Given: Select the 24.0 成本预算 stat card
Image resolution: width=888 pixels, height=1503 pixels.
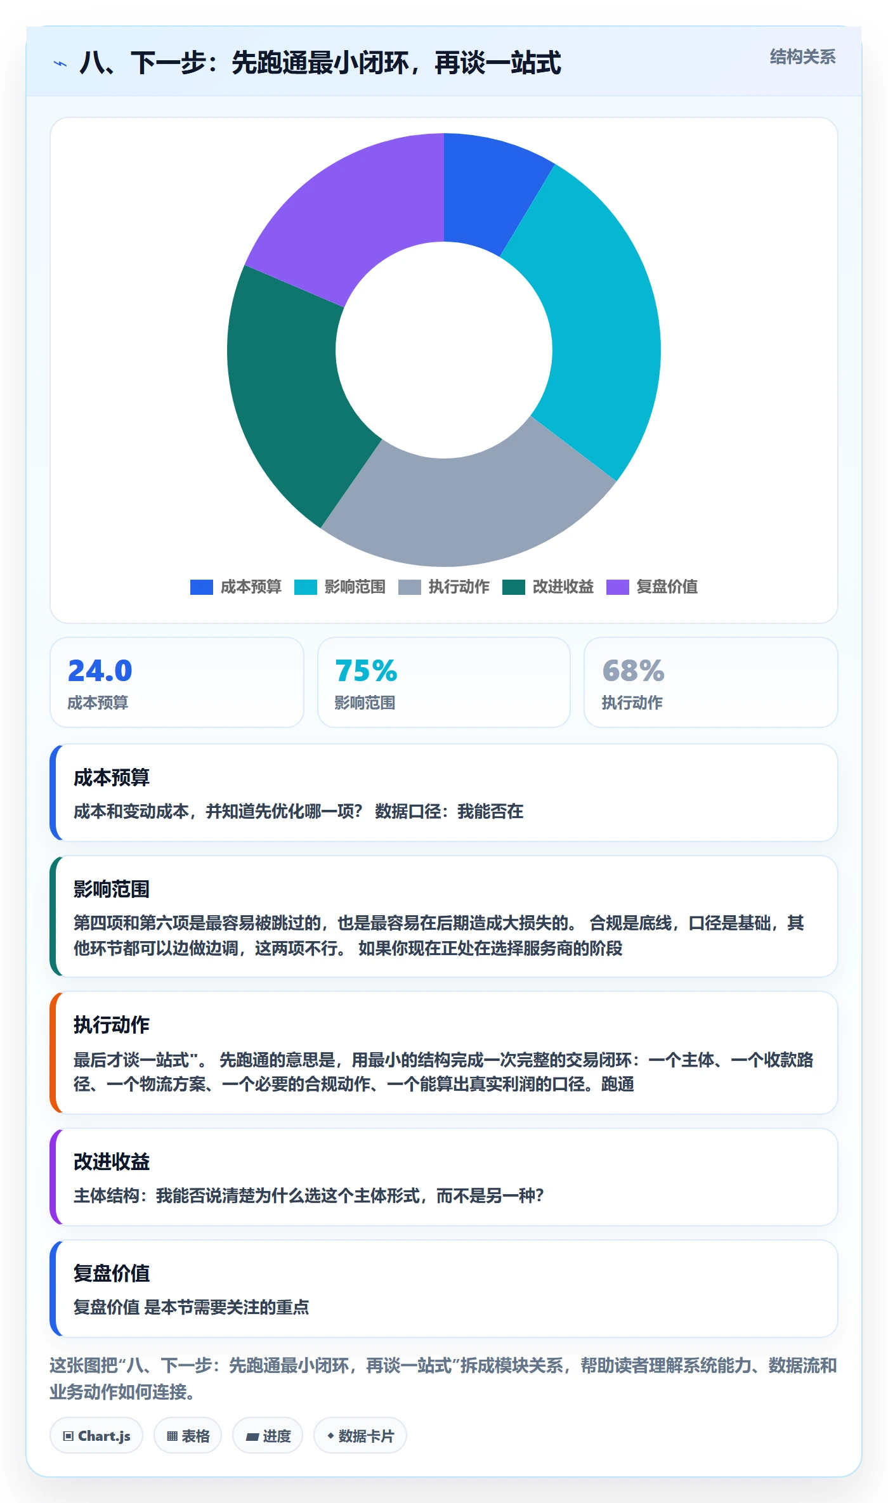Looking at the screenshot, I should [177, 682].
